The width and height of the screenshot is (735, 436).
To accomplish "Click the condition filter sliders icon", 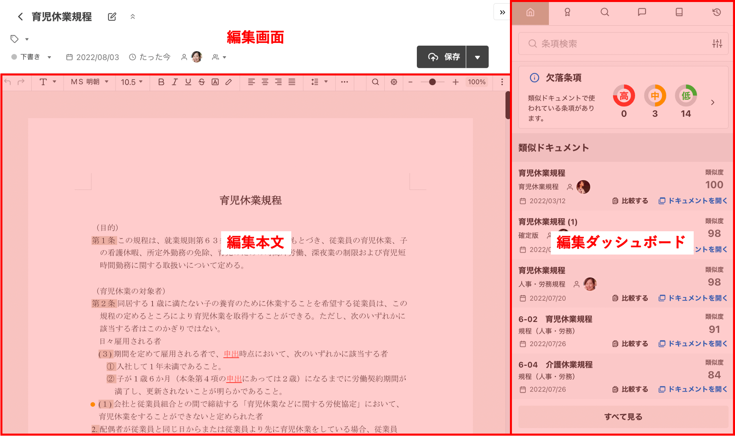I will pyautogui.click(x=717, y=44).
